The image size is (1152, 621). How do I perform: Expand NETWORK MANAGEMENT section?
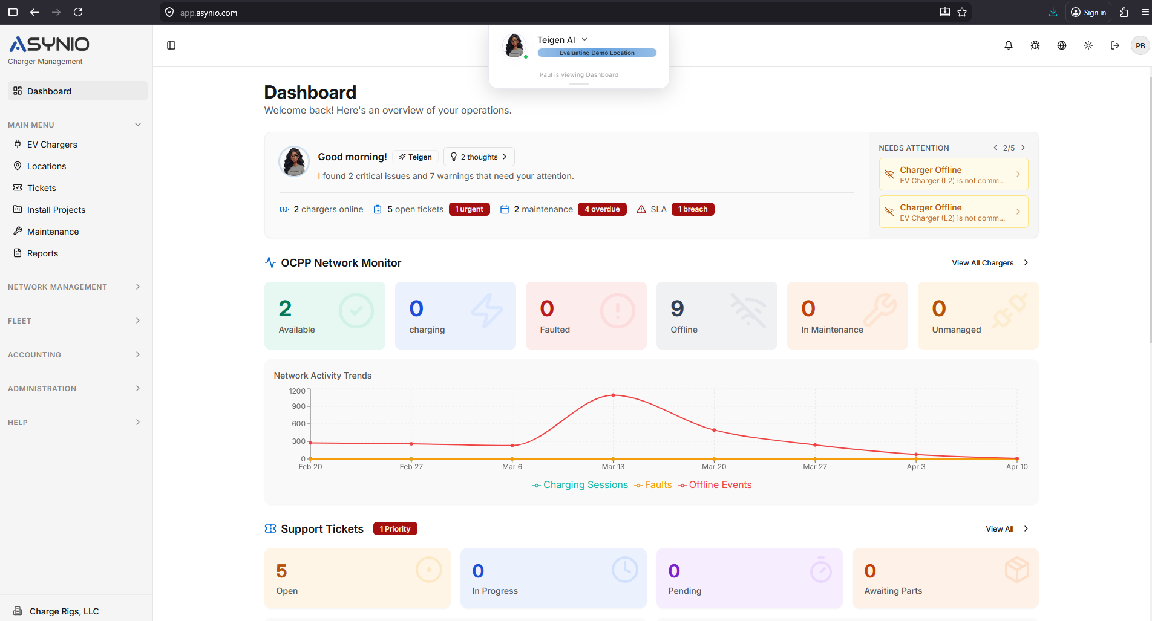pos(75,287)
